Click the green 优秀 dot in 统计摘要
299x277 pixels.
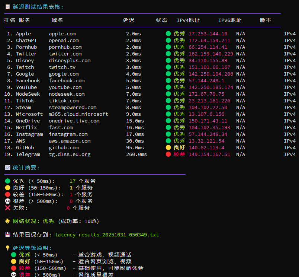(x=7, y=181)
